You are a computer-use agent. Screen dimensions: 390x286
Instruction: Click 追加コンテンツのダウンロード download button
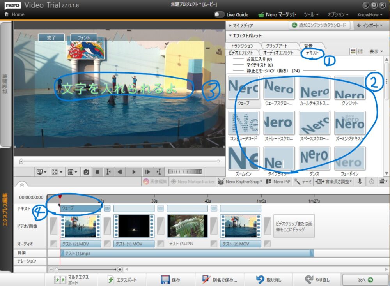click(x=319, y=25)
